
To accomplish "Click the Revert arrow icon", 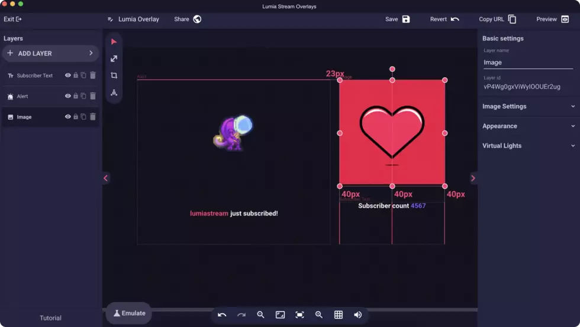I will 455,19.
